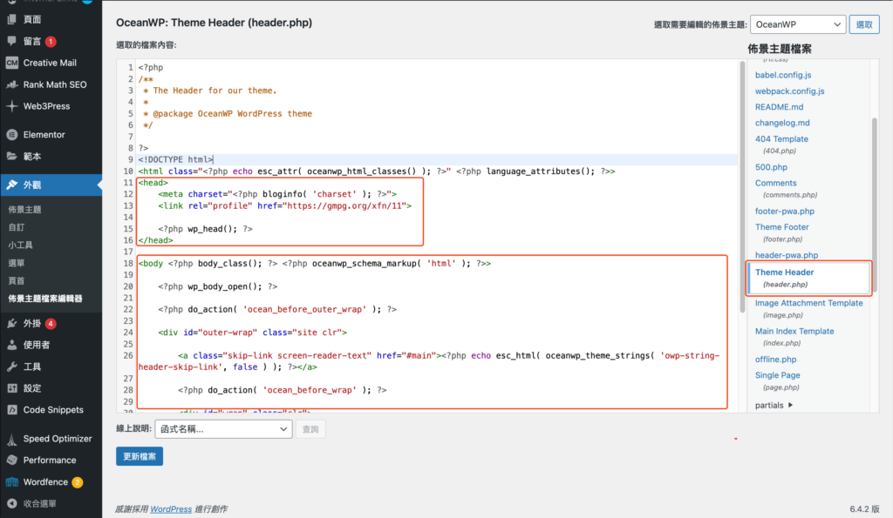Open the Comments (comments.php) file
This screenshot has width=893, height=518.
pos(775,183)
